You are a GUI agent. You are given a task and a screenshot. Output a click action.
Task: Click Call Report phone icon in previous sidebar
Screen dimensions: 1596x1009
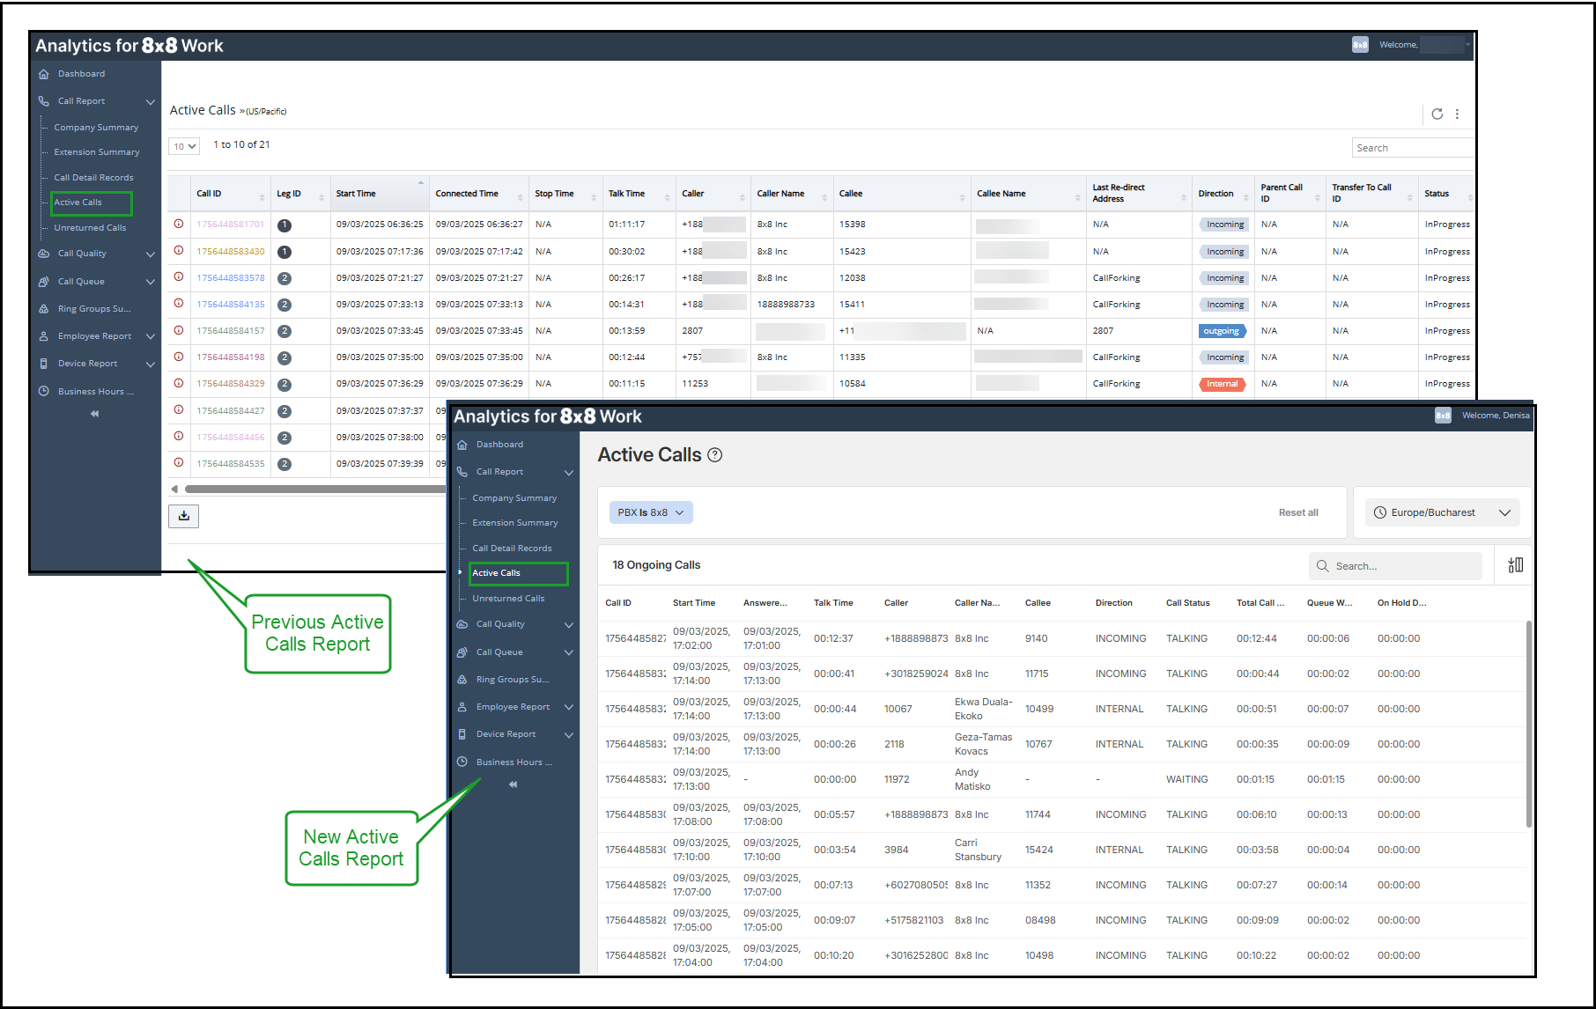tap(44, 101)
